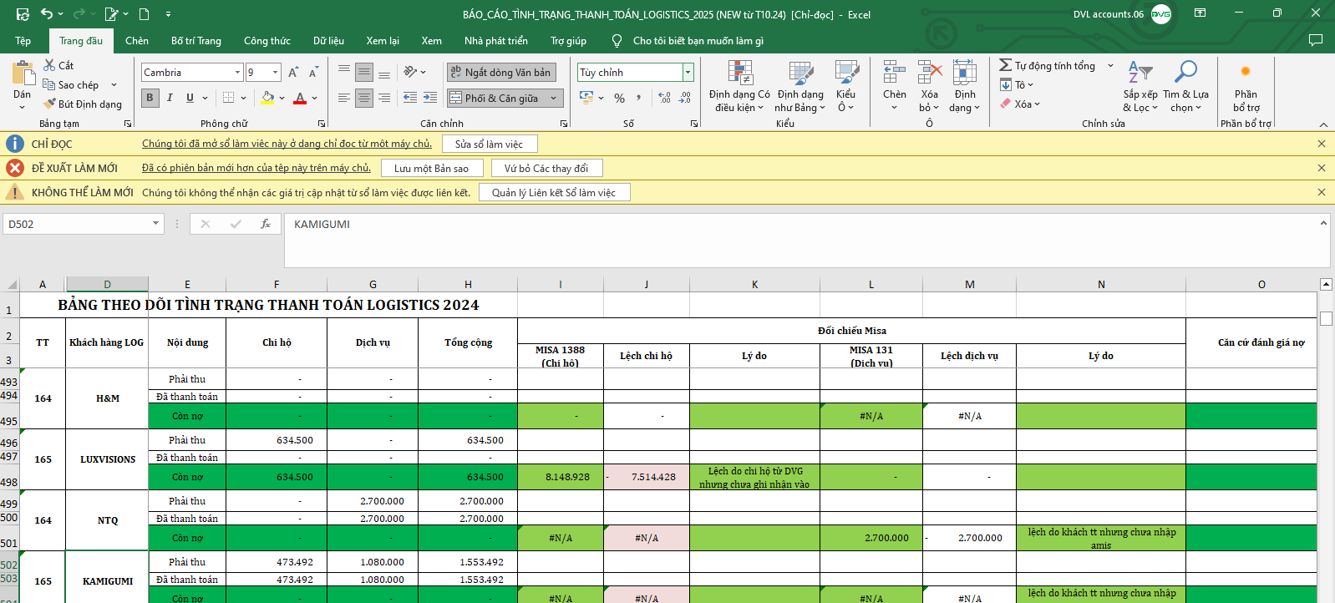The image size is (1335, 603).
Task: Switch to the Bố trí Trang tab
Action: click(196, 40)
